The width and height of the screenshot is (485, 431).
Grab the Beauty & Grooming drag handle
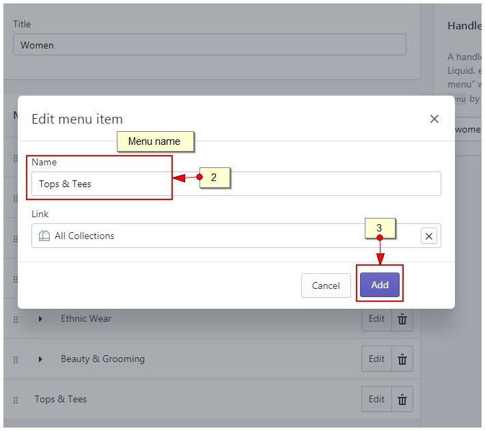pos(16,359)
